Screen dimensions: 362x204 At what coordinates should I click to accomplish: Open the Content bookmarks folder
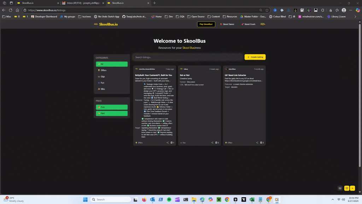[214, 17]
